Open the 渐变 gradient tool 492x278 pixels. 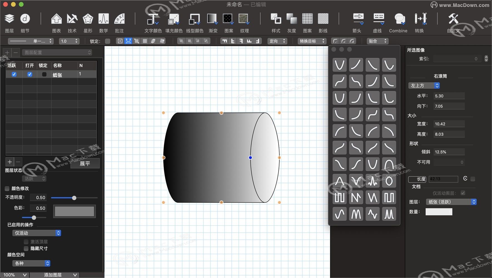[x=212, y=19]
